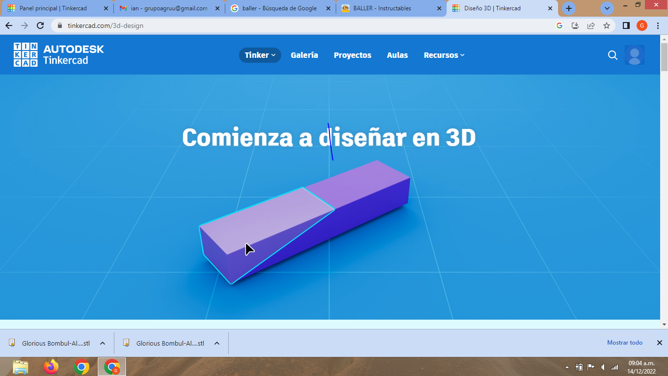
Task: Click Mostrar todo to show all downloads
Action: [625, 343]
